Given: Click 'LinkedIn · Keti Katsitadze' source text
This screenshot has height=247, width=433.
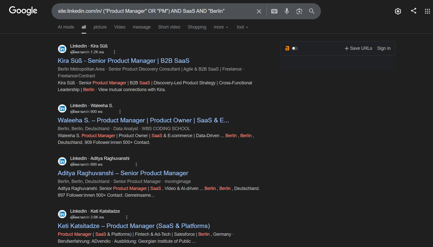Looking at the screenshot, I should [x=95, y=211].
